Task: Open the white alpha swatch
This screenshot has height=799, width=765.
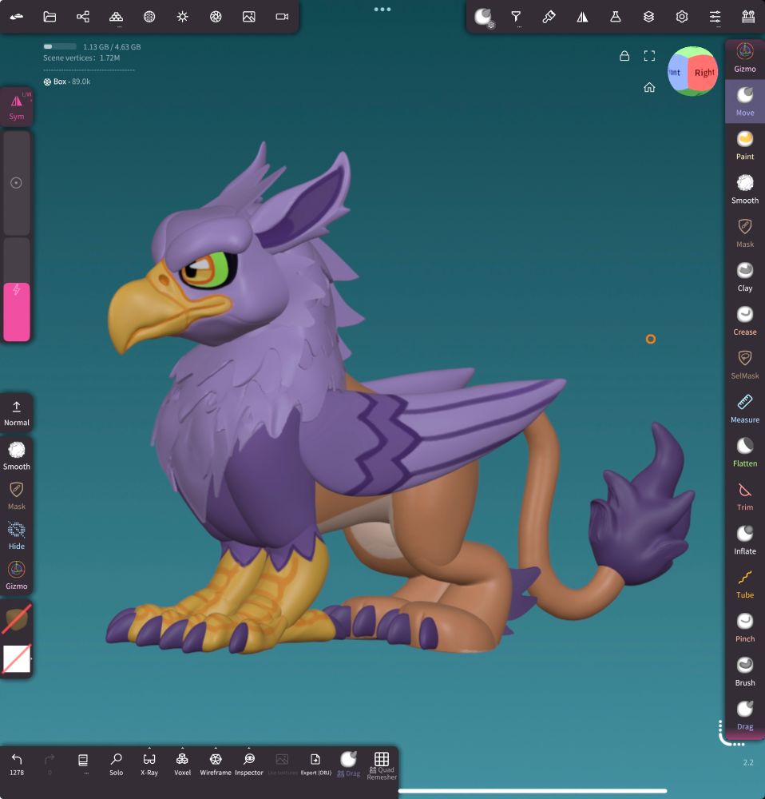Action: tap(16, 658)
